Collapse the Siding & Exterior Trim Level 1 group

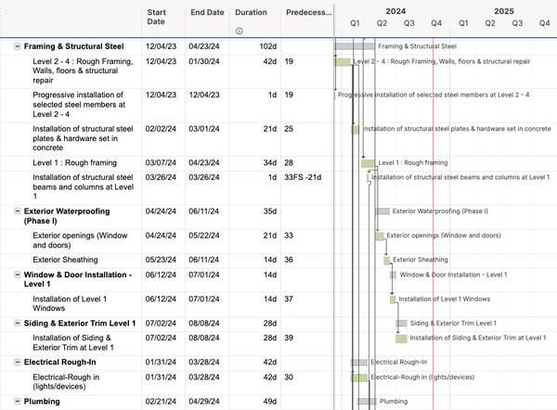pyautogui.click(x=17, y=324)
